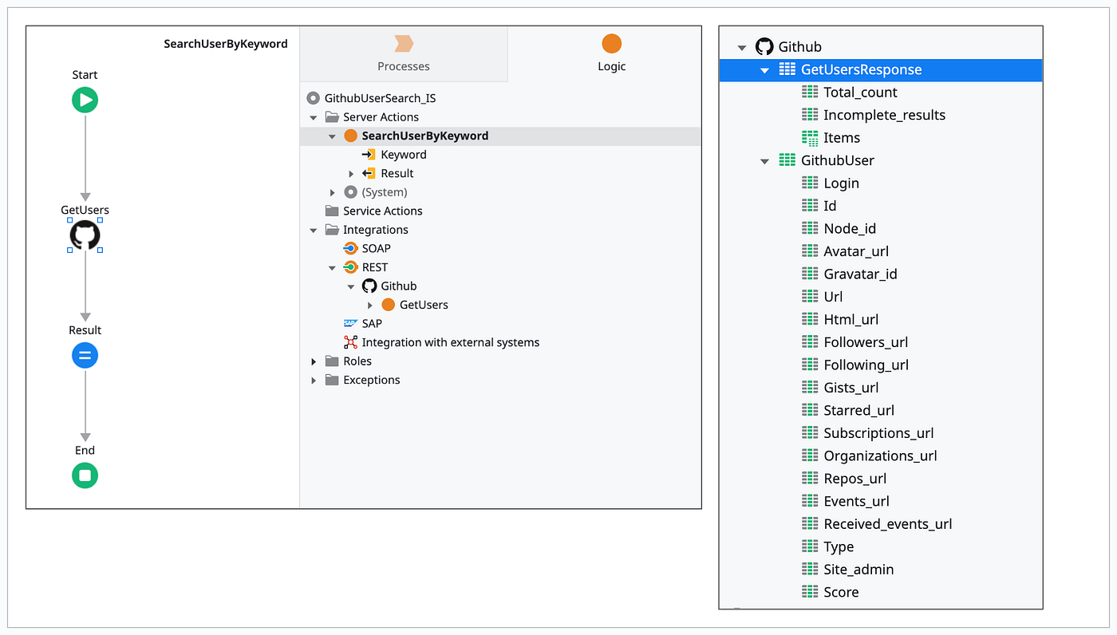This screenshot has width=1117, height=635.
Task: Select the Avatar_url attribute
Action: pyautogui.click(x=856, y=251)
